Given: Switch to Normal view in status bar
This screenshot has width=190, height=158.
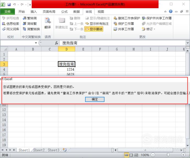Looking at the screenshot, I should tap(126, 155).
